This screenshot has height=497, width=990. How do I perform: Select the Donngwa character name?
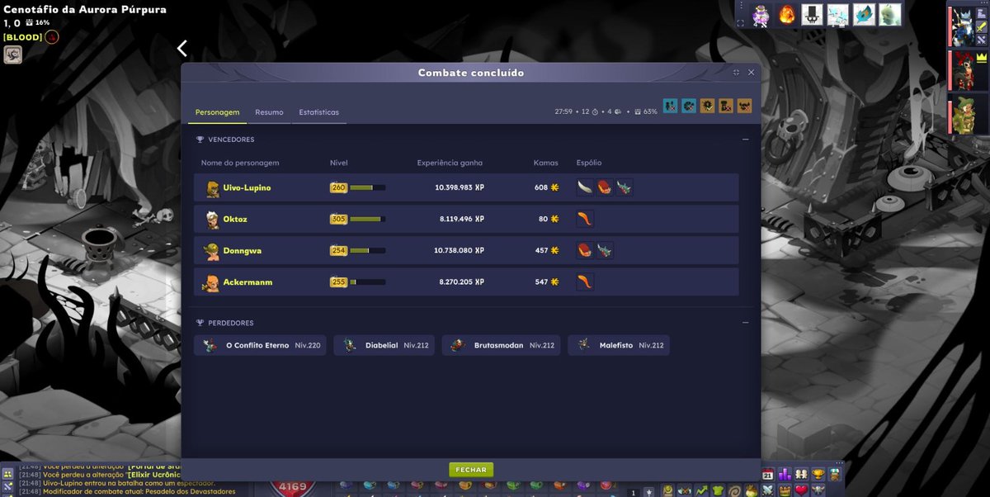(x=243, y=251)
